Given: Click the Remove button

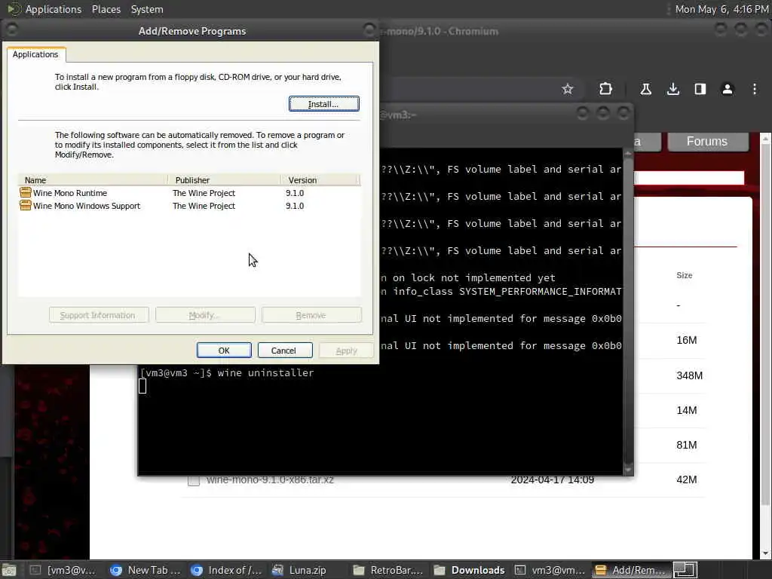Looking at the screenshot, I should (x=311, y=315).
